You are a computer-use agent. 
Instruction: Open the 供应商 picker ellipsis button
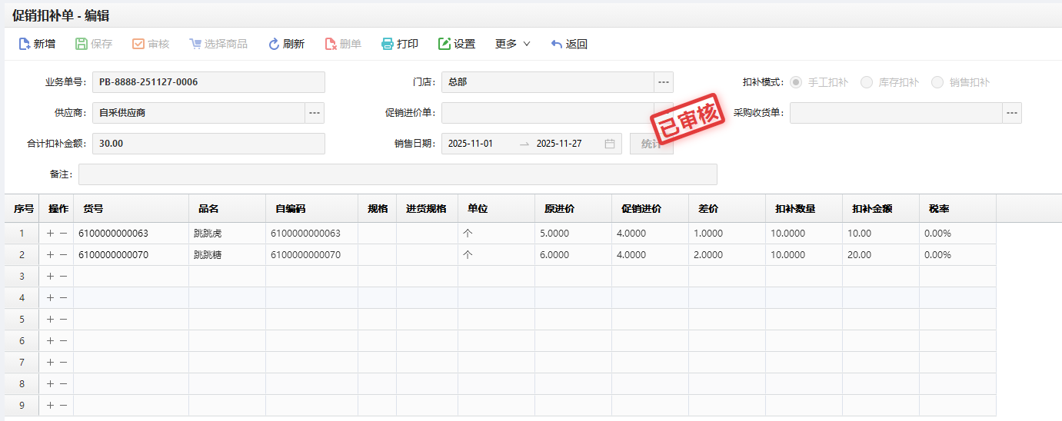pyautogui.click(x=315, y=113)
